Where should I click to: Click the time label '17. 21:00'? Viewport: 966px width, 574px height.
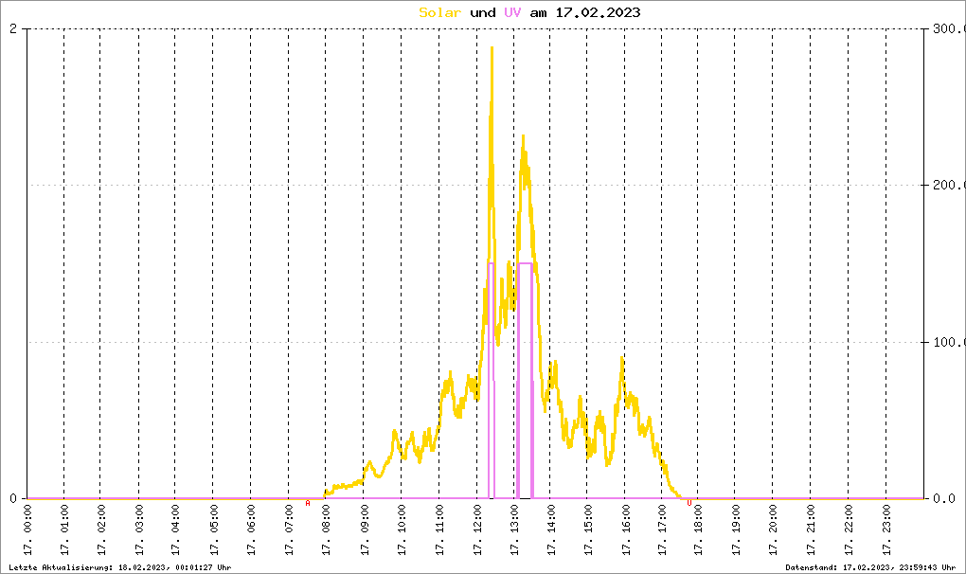811,530
